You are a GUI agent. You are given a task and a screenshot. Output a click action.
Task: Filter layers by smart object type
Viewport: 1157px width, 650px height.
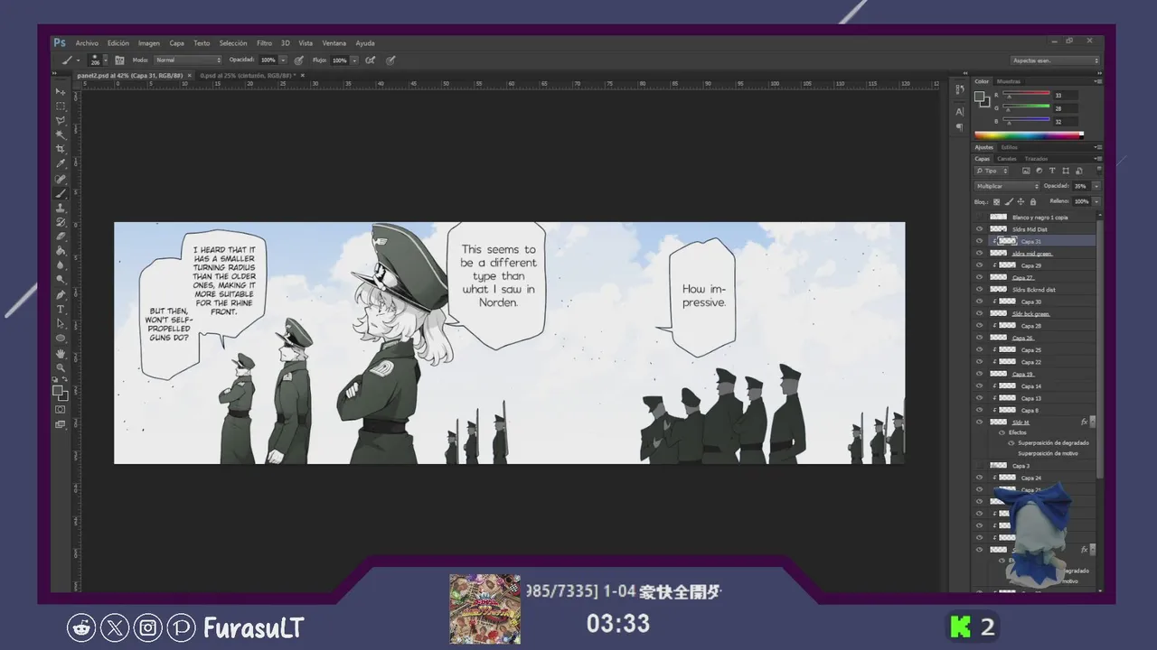tap(1077, 171)
